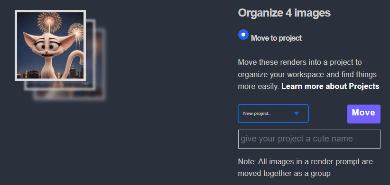
Task: Click the note about grouped render images
Action: click(306, 167)
